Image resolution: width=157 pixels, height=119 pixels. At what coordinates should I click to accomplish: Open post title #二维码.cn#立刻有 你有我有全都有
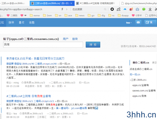point(29,96)
